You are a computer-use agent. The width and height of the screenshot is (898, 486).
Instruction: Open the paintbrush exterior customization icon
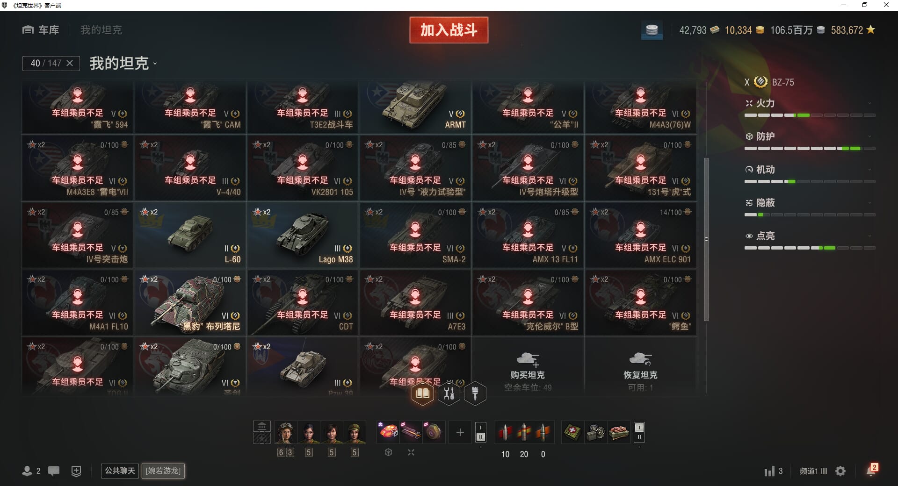coord(475,393)
